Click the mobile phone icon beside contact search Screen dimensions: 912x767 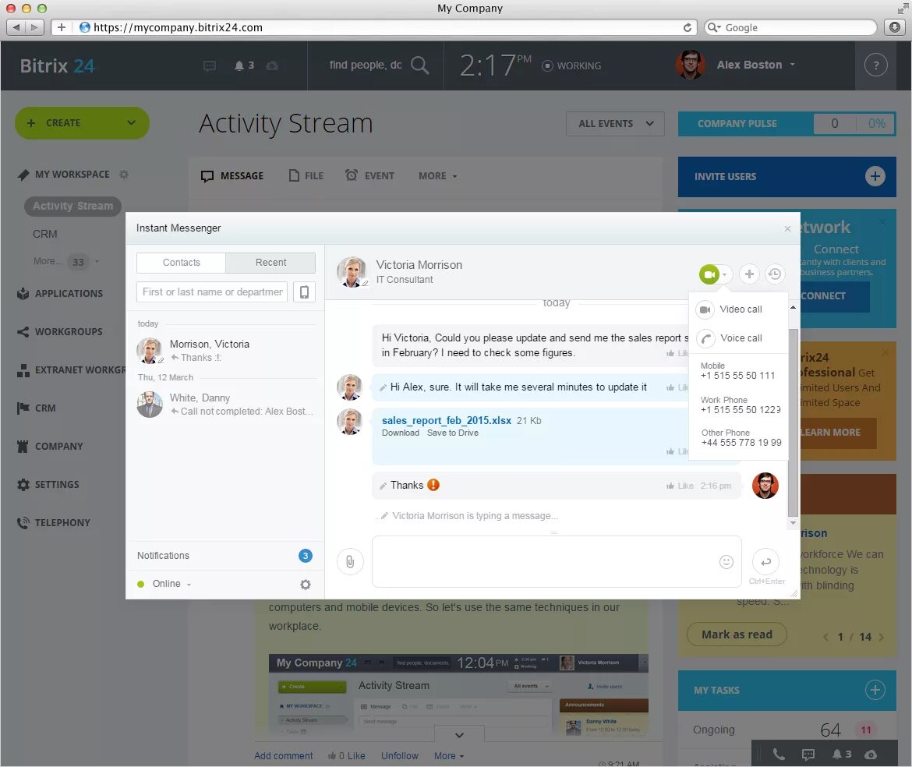(304, 292)
